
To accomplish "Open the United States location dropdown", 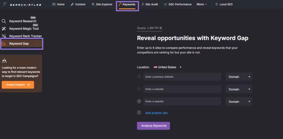I will (168, 67).
